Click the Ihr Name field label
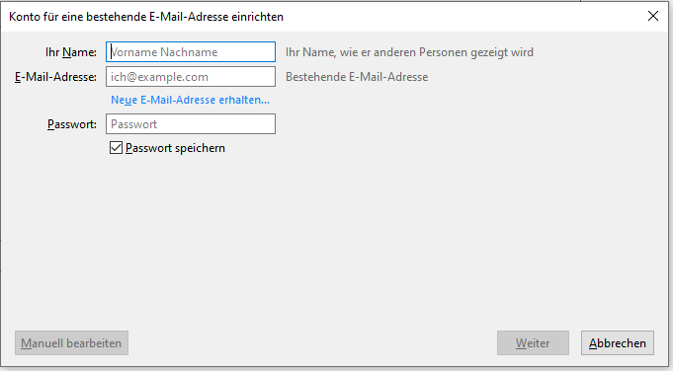Screen dimensions: 673x371 [x=71, y=52]
